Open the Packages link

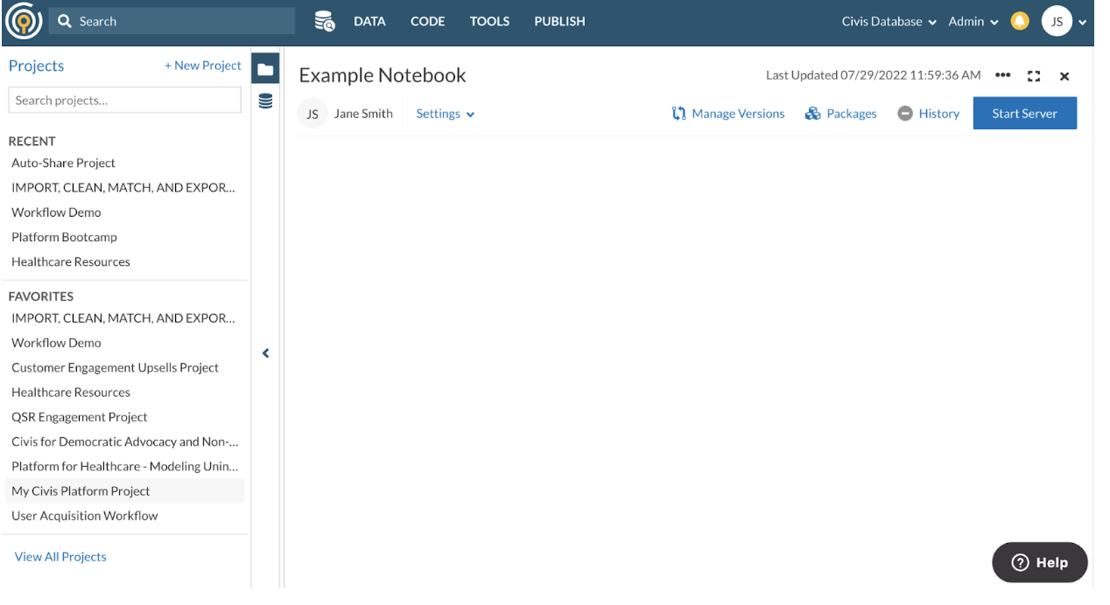coord(851,114)
